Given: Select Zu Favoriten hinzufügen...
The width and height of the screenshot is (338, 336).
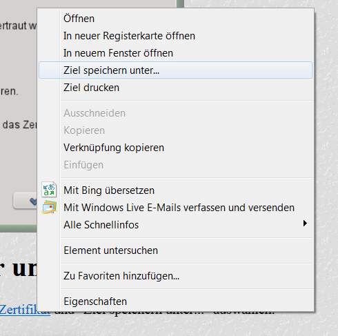Looking at the screenshot, I should click(x=176, y=276).
